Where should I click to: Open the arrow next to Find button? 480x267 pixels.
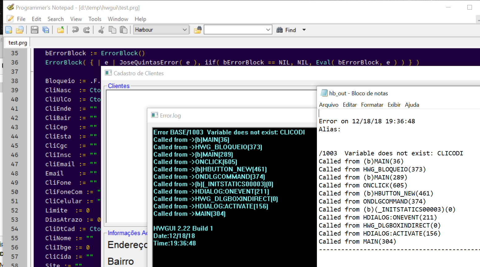click(304, 30)
